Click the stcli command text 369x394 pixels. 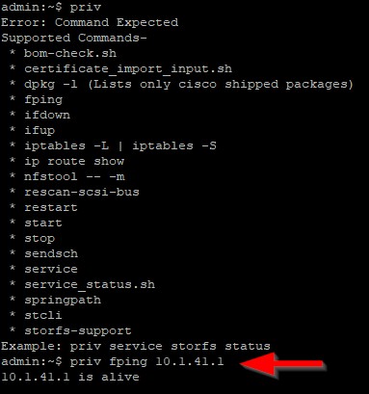click(43, 315)
